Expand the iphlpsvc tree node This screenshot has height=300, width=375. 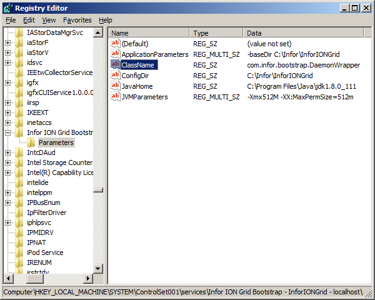click(8, 222)
